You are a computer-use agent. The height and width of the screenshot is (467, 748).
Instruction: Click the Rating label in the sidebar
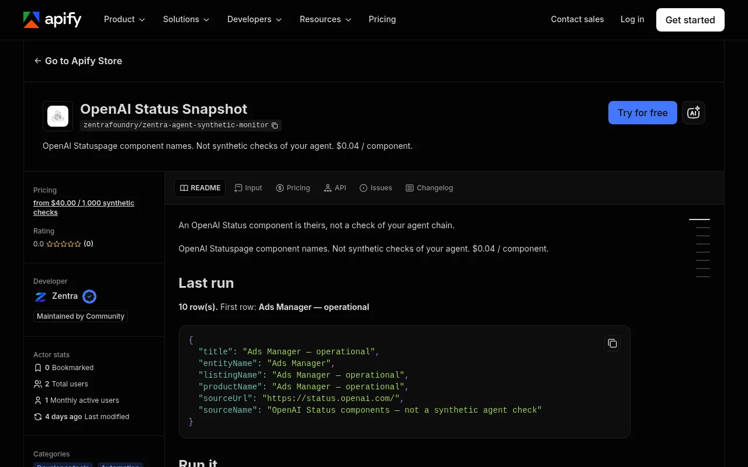(x=44, y=231)
